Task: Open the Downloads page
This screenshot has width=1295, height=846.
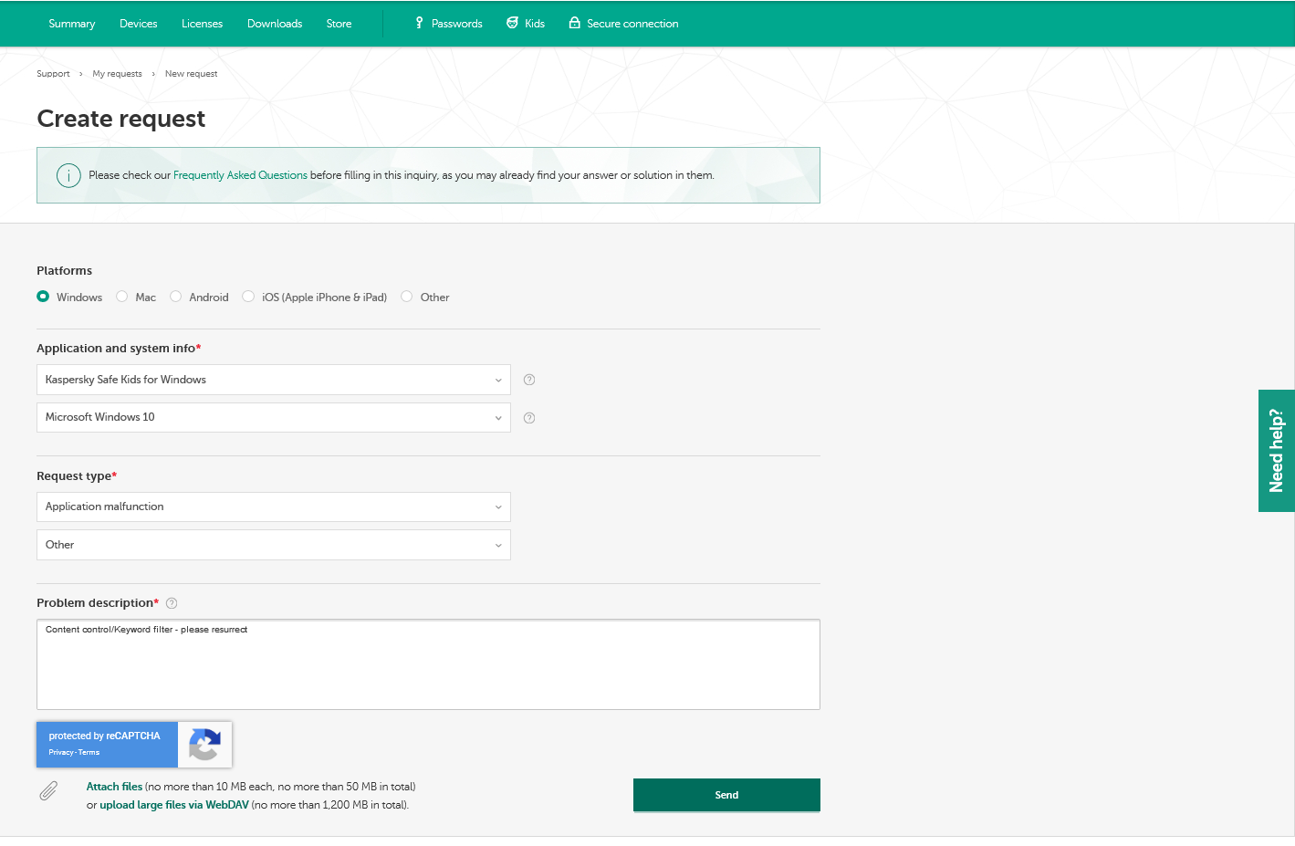Action: point(275,24)
